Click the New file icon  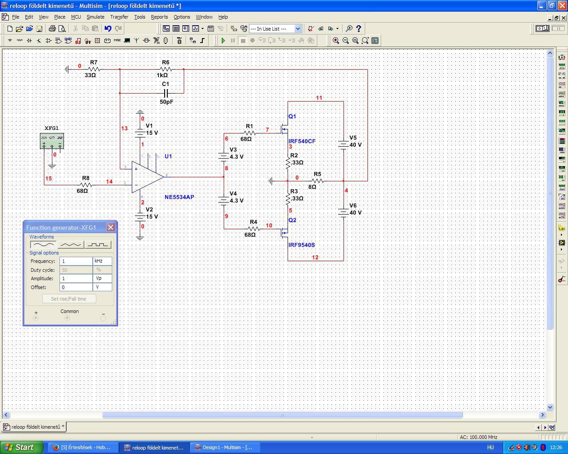pos(10,28)
